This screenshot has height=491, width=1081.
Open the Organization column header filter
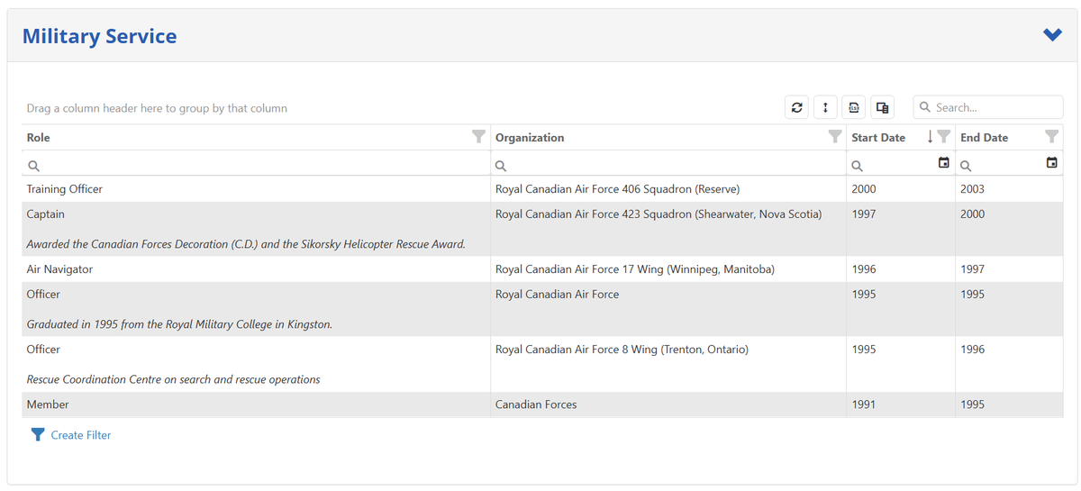click(835, 137)
